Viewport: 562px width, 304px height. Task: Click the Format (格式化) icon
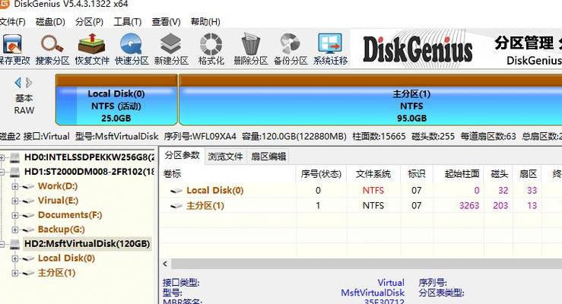point(211,49)
